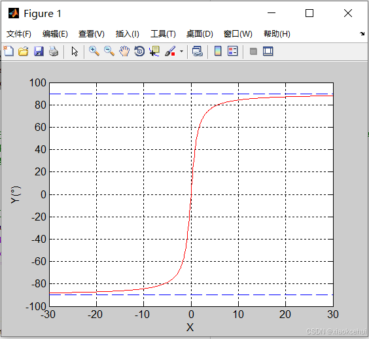This screenshot has height=339, width=369.
Task: Click the x-axis tick label -30
Action: [x=48, y=315]
